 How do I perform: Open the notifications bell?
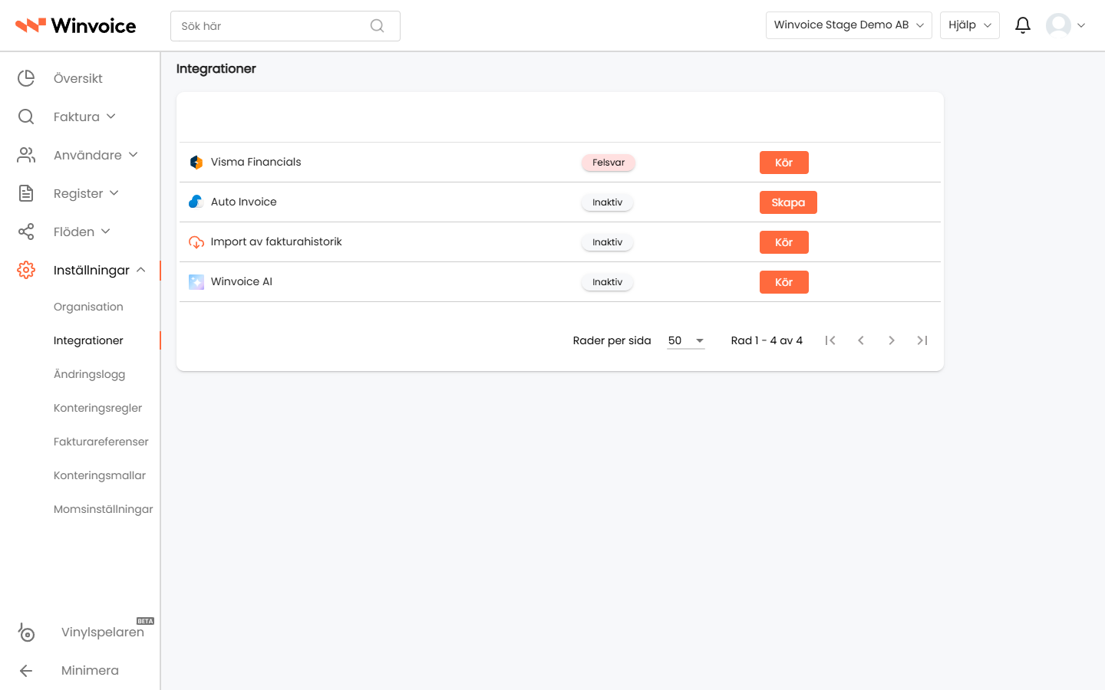point(1023,25)
